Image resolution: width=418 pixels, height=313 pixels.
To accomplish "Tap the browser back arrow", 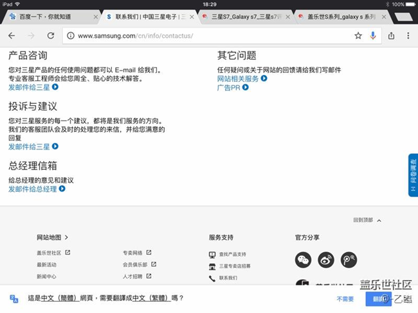I will click(x=12, y=36).
